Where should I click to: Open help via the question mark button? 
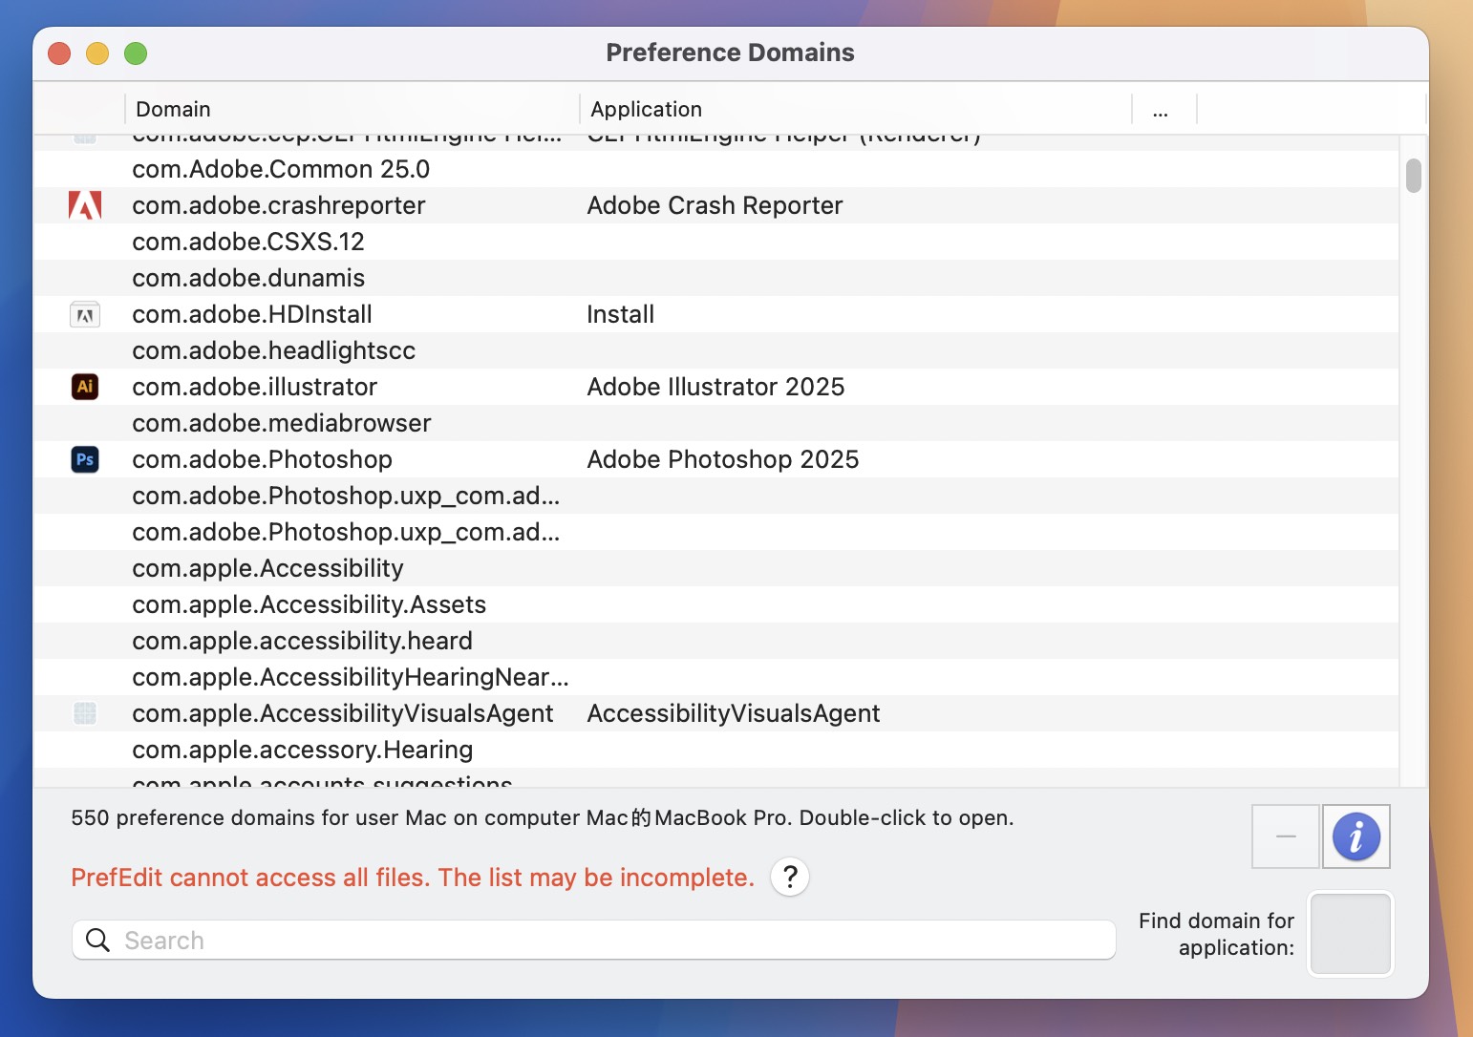pyautogui.click(x=789, y=877)
